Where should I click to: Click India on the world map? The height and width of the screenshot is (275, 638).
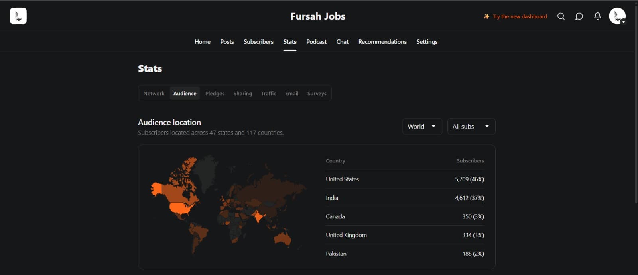pos(258,216)
